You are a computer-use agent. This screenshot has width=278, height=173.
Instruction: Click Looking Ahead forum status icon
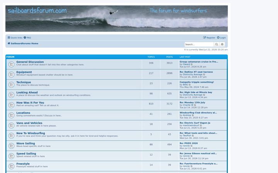[x=11, y=95]
